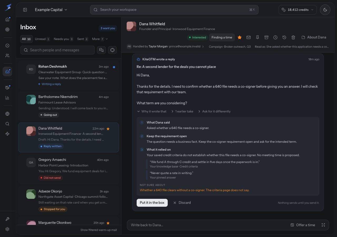This screenshot has width=337, height=237.
Task: Click "Put it in the box" button
Action: (x=152, y=203)
